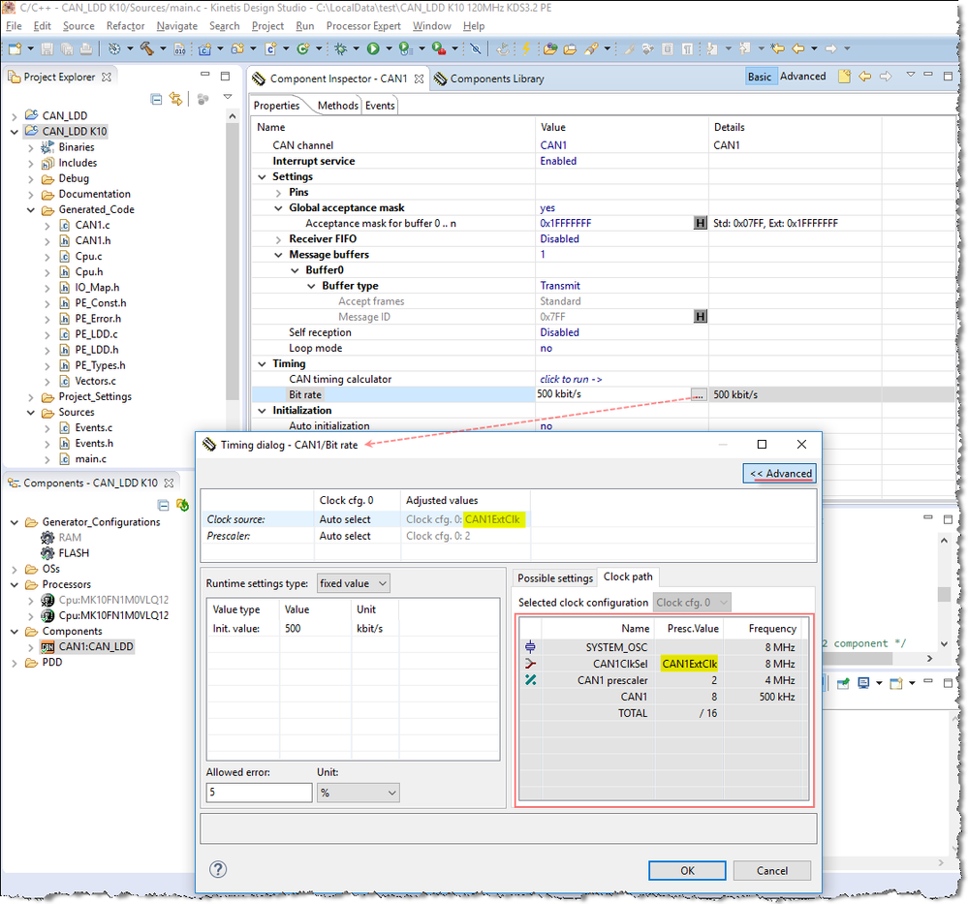The height and width of the screenshot is (904, 968).
Task: Click the binary 010 toolbar icon
Action: click(x=179, y=48)
